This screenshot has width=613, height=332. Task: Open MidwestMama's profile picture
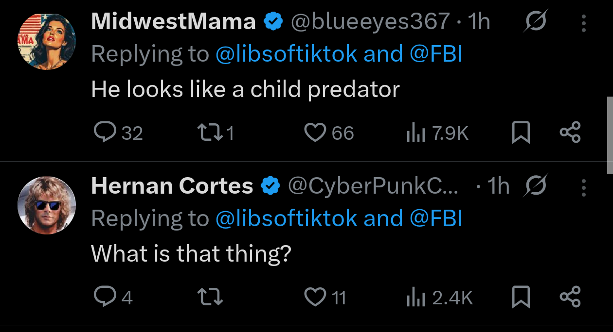click(47, 41)
